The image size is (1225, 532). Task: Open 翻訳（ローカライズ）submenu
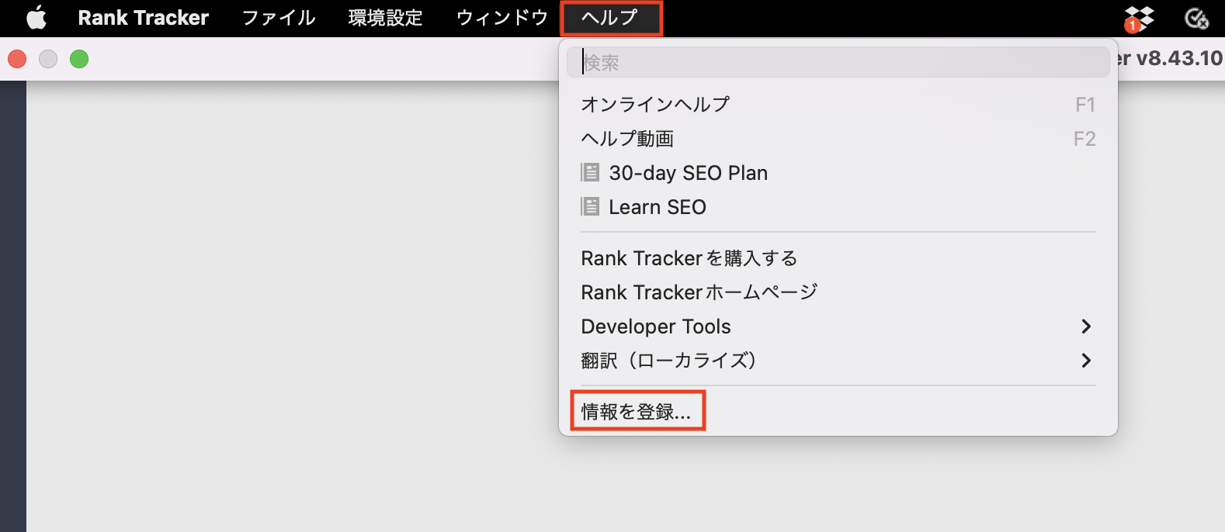(x=838, y=361)
